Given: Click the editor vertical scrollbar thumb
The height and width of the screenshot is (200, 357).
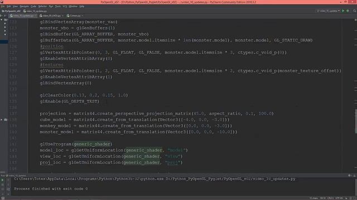Looking at the screenshot, I should click(356, 121).
